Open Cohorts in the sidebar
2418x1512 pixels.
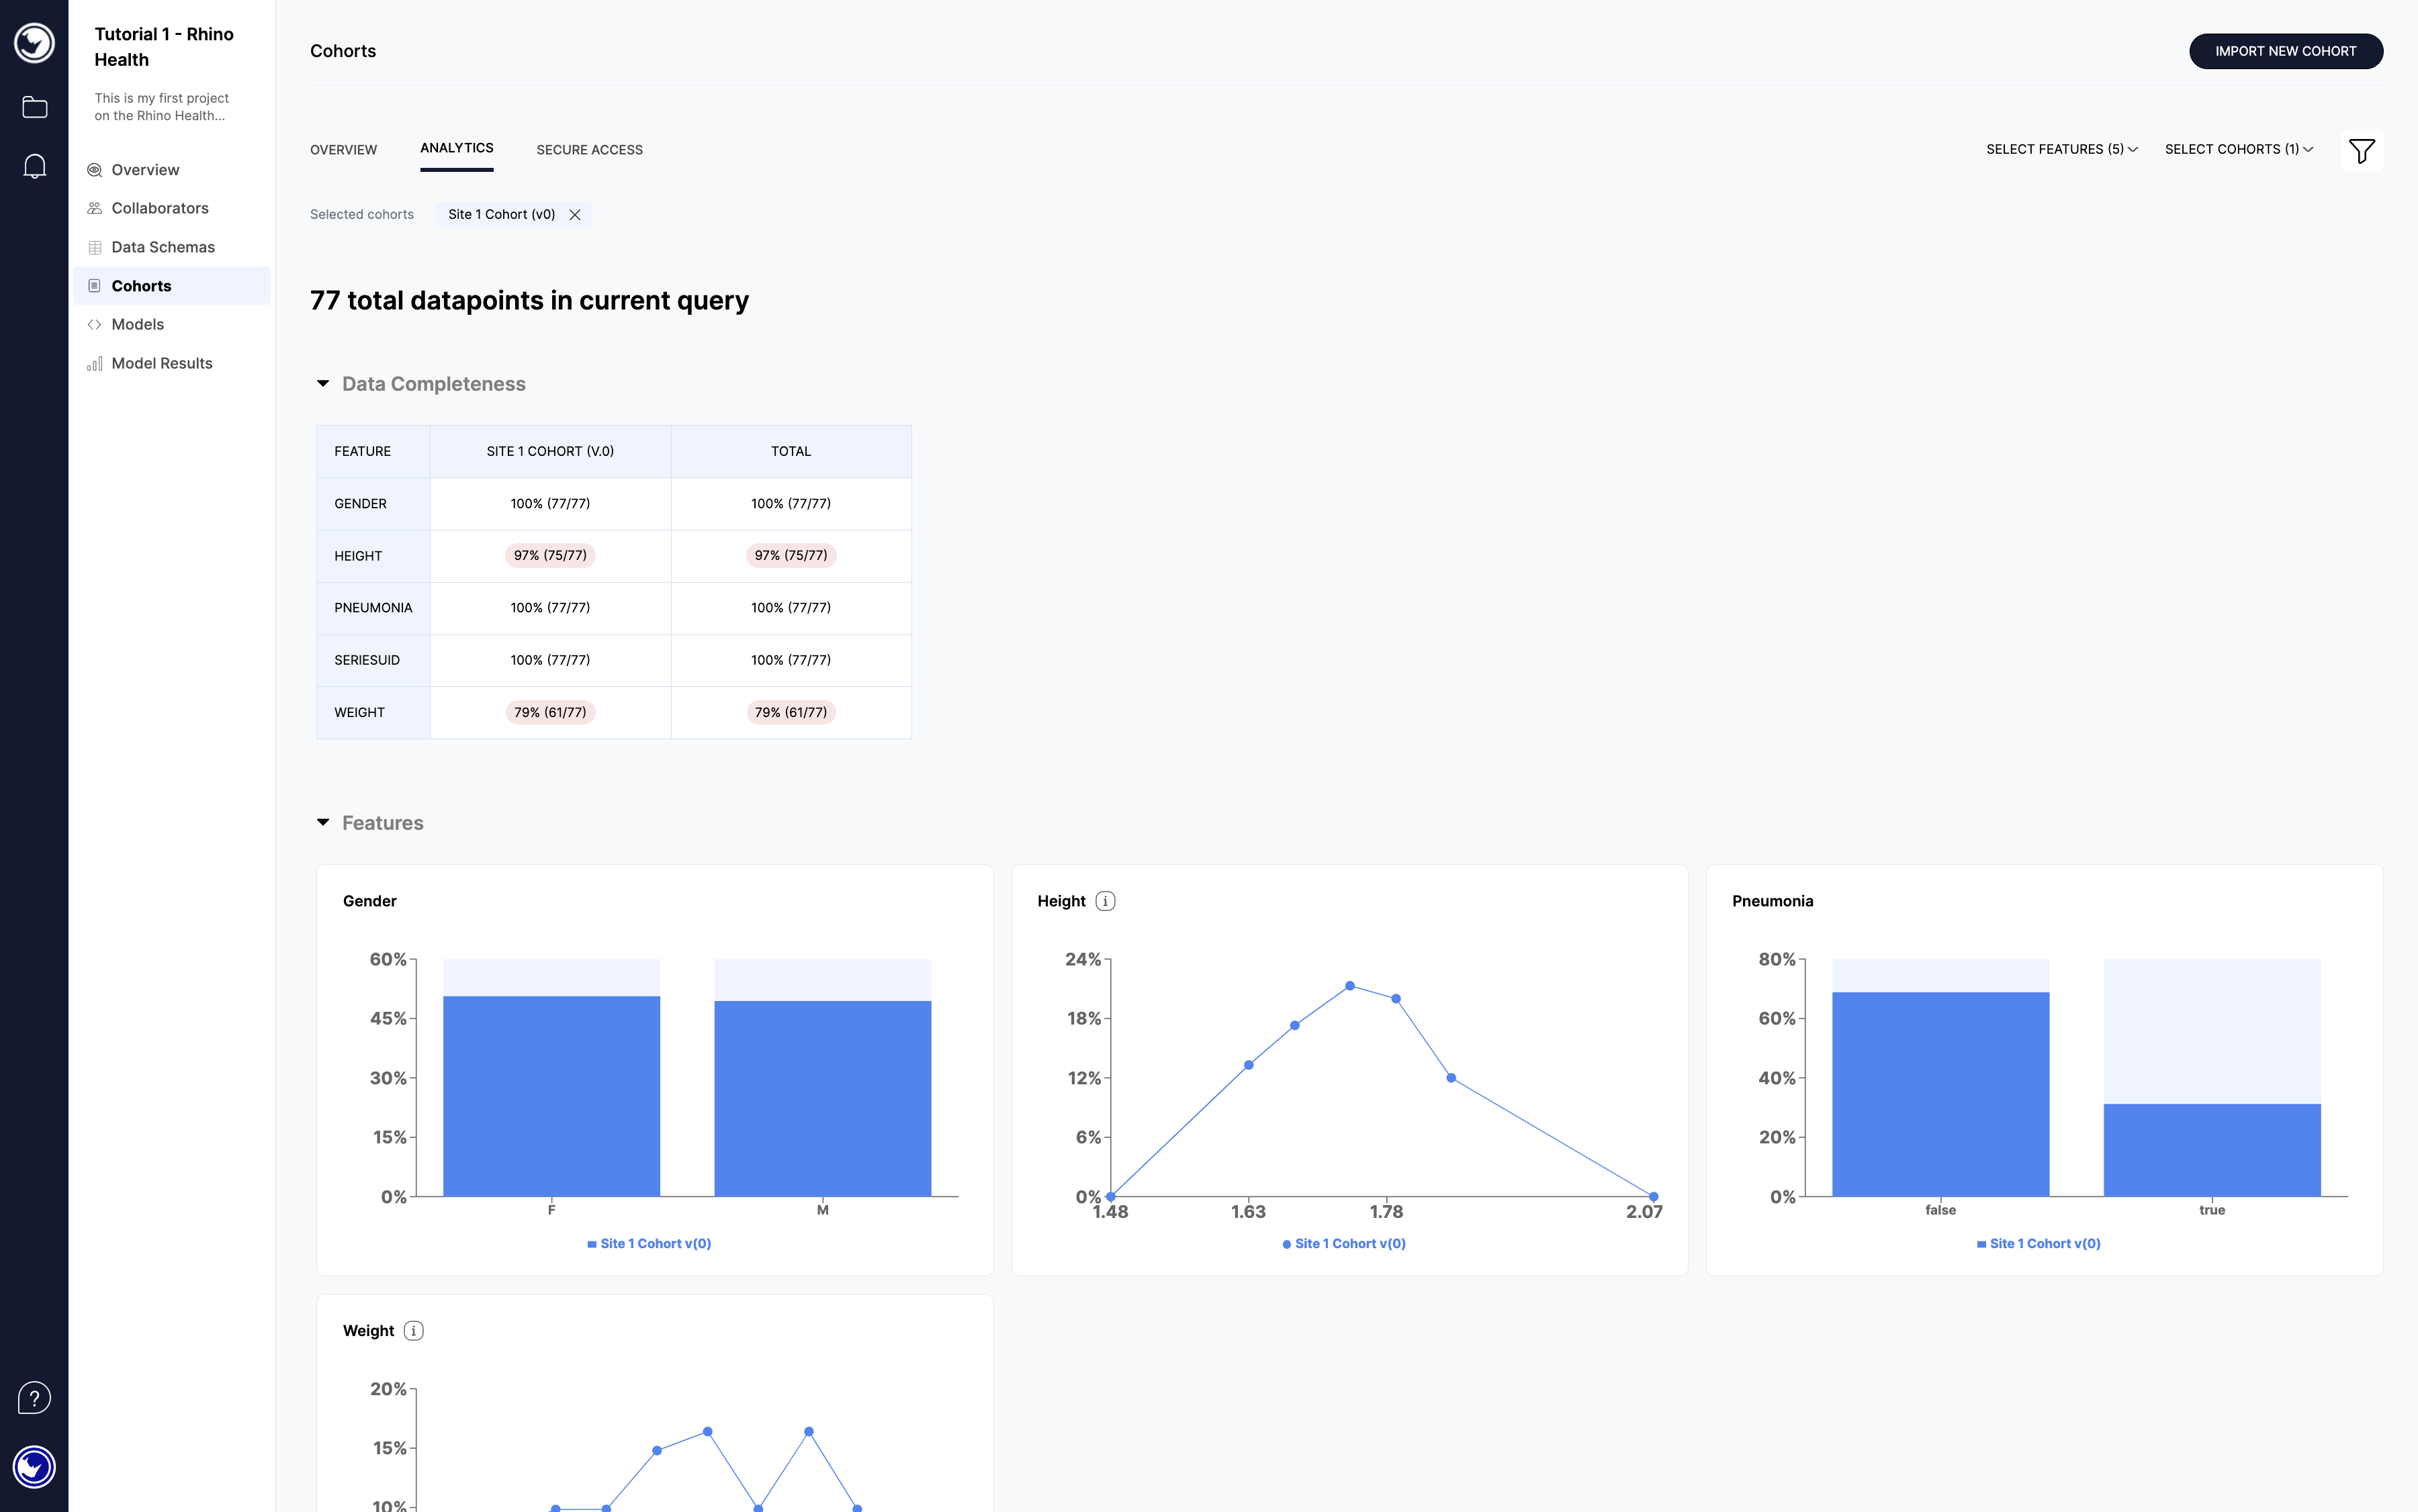tap(172, 286)
